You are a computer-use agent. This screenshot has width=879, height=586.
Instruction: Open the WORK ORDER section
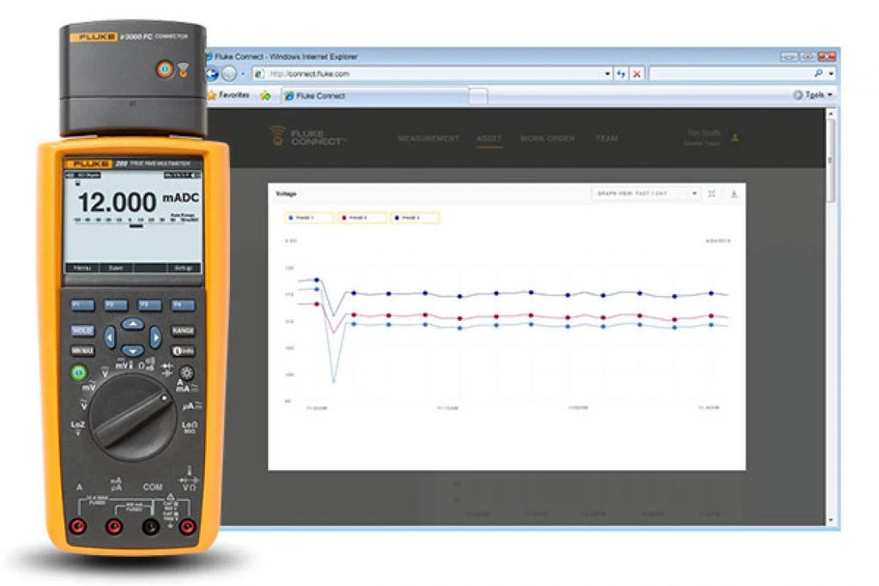(x=549, y=137)
